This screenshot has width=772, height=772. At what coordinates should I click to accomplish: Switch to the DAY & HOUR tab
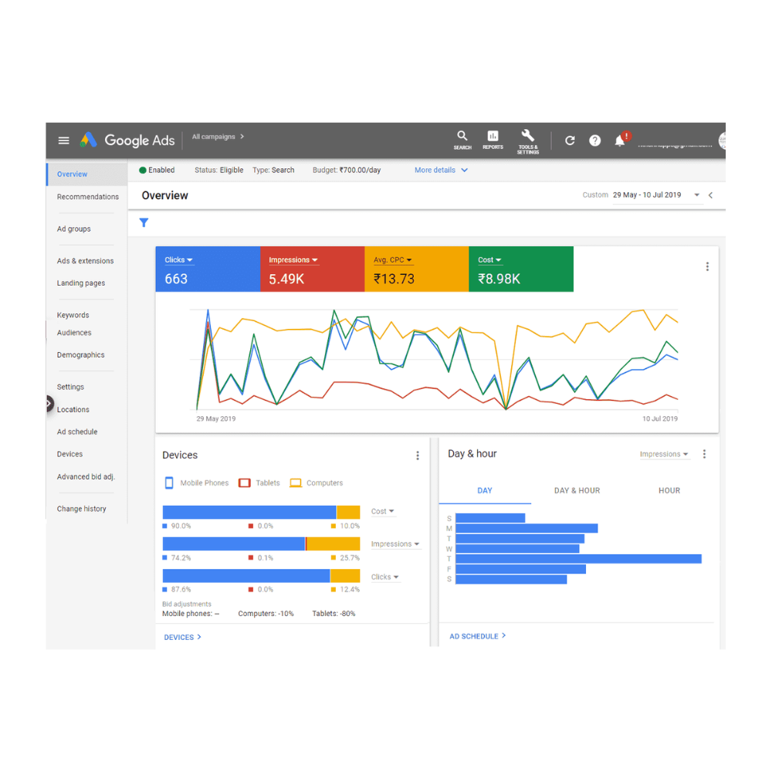pos(577,490)
